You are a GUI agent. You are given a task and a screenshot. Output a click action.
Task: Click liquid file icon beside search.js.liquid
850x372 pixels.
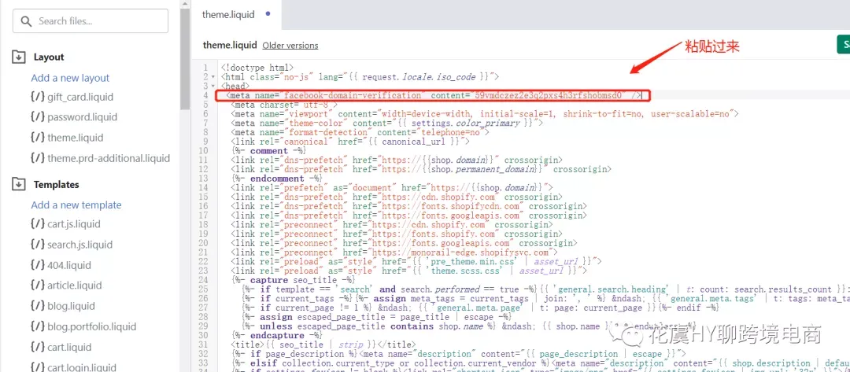click(38, 244)
